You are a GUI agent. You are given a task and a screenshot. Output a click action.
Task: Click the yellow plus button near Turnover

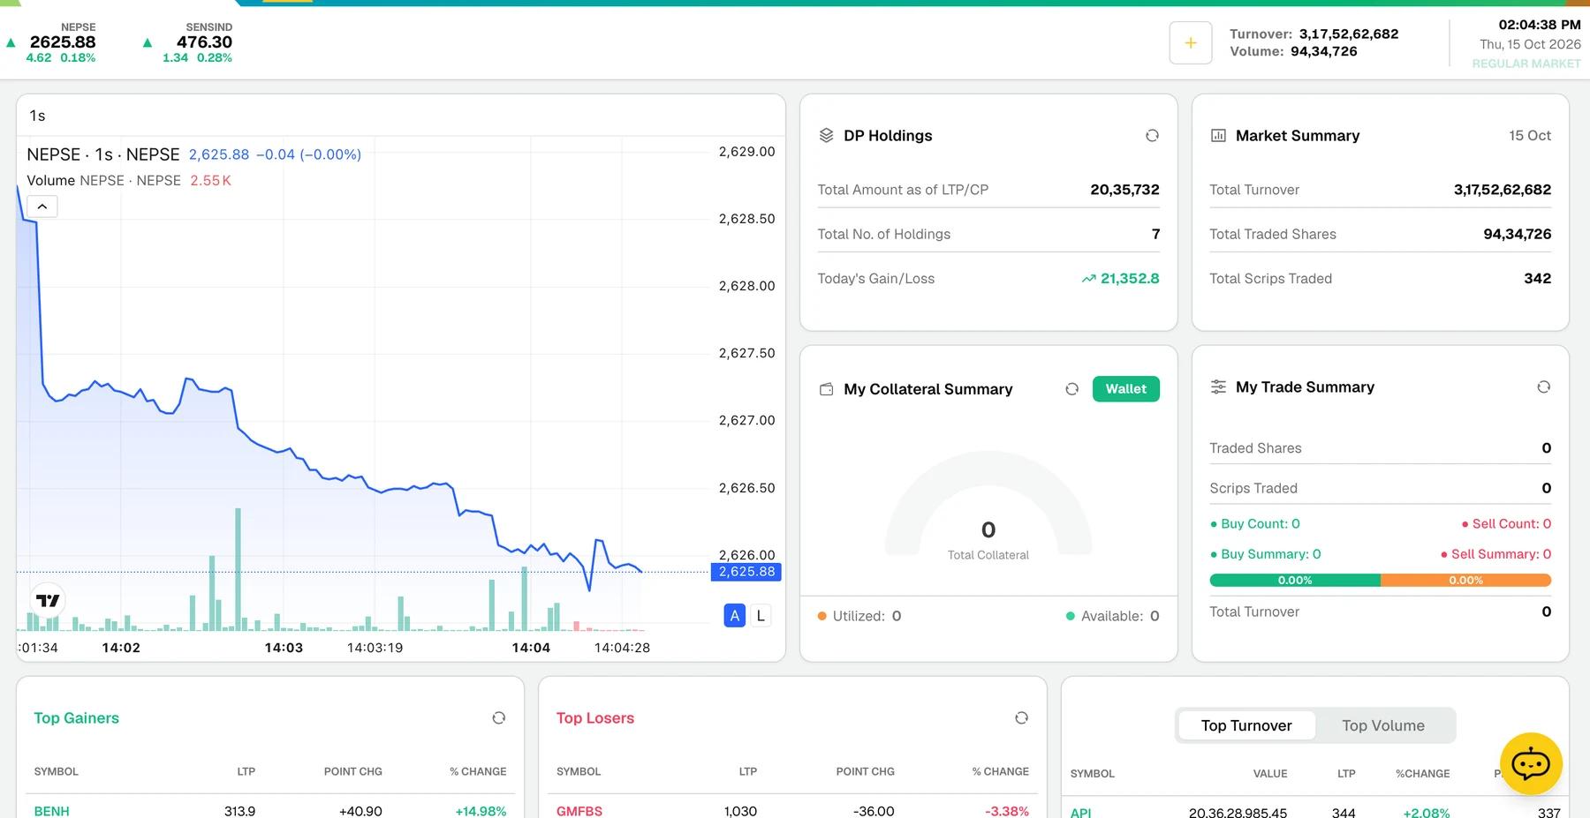coord(1190,42)
